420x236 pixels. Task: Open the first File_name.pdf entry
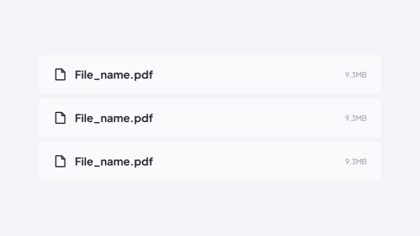point(114,75)
